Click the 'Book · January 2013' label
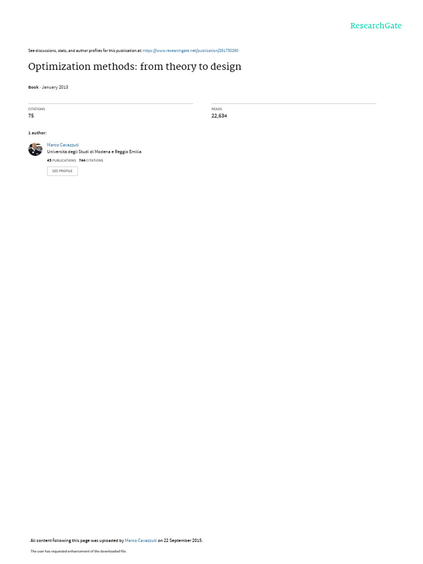423x564 pixels. (x=48, y=87)
